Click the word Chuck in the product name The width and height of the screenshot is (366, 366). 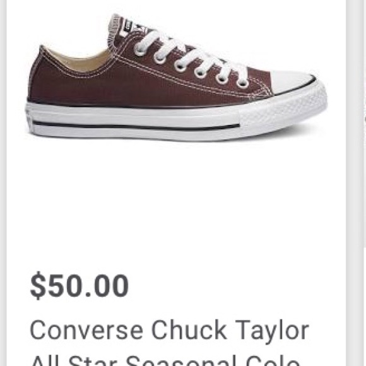pyautogui.click(x=189, y=330)
